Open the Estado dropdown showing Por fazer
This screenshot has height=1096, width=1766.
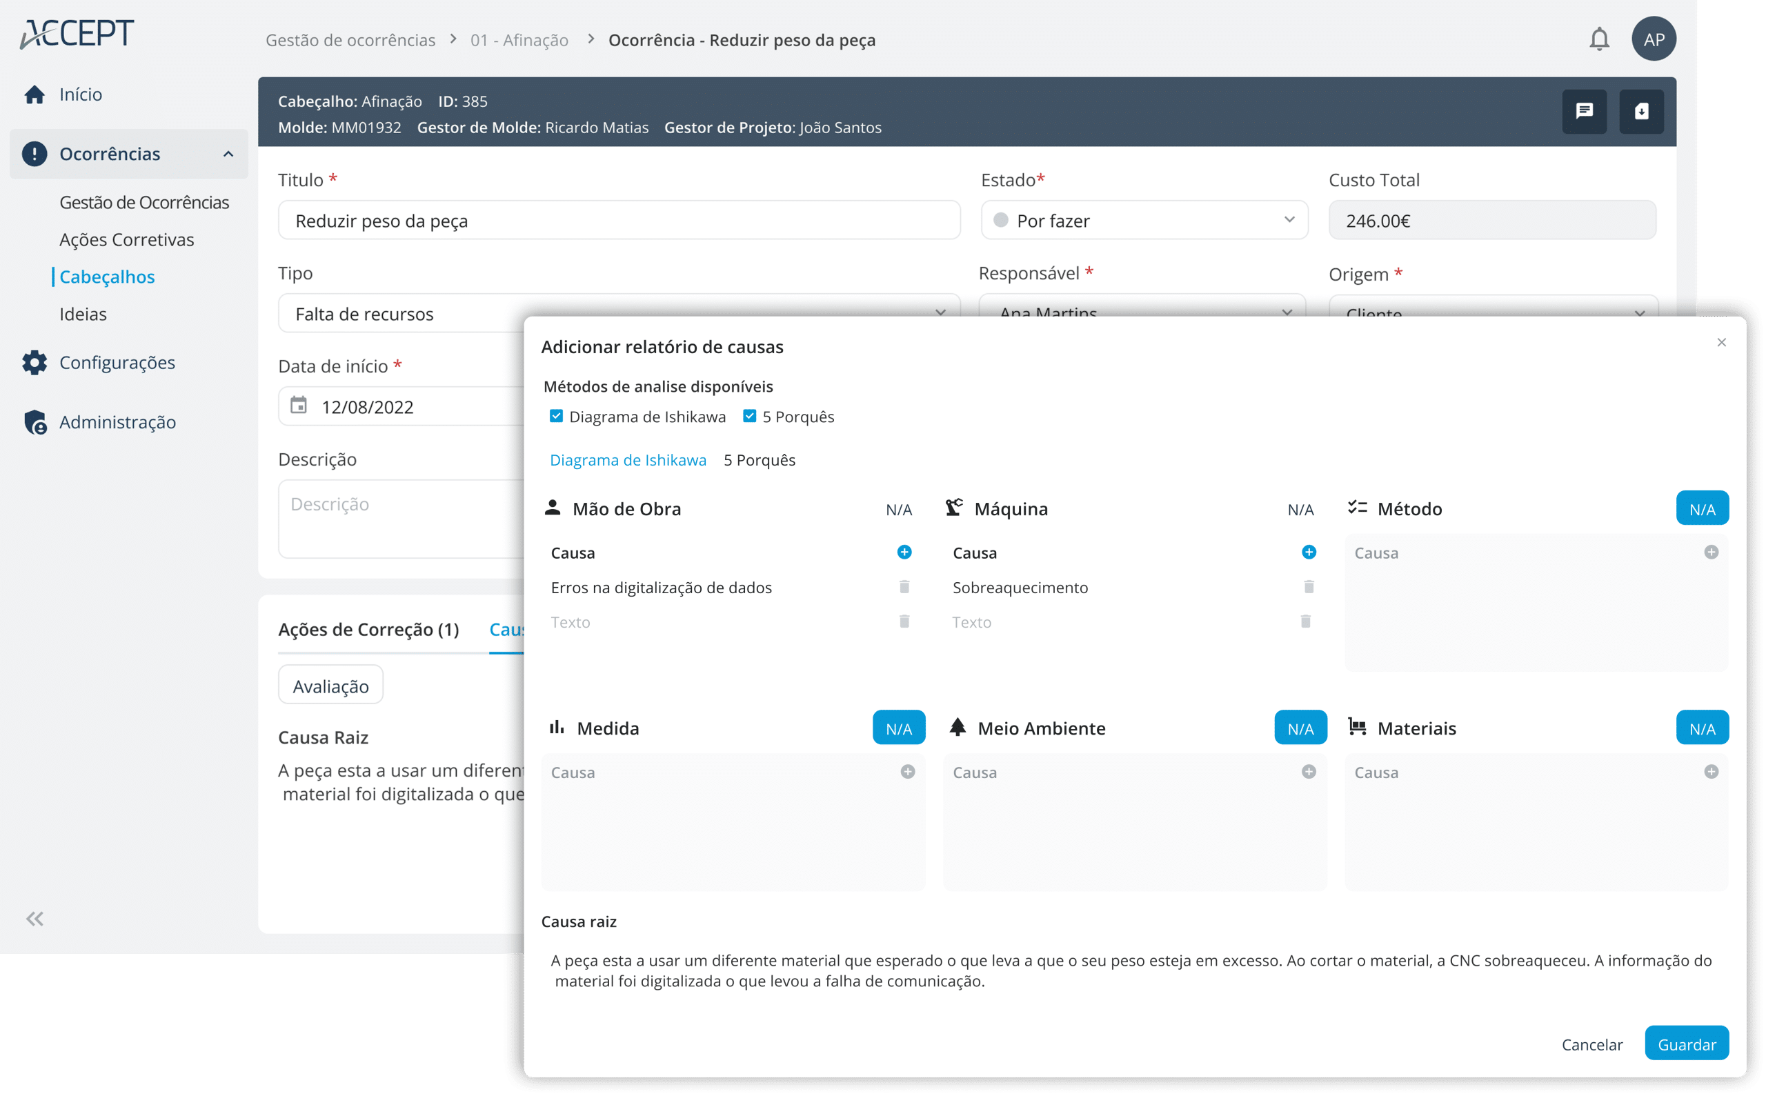click(1144, 220)
